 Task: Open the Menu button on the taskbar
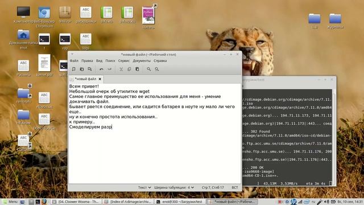pyautogui.click(x=10, y=202)
